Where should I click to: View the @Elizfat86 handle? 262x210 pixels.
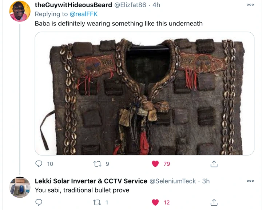coord(130,5)
